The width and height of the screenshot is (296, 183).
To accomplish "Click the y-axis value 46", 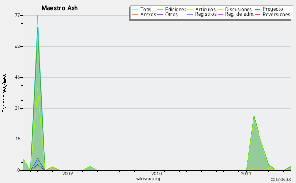I will 17,77.
